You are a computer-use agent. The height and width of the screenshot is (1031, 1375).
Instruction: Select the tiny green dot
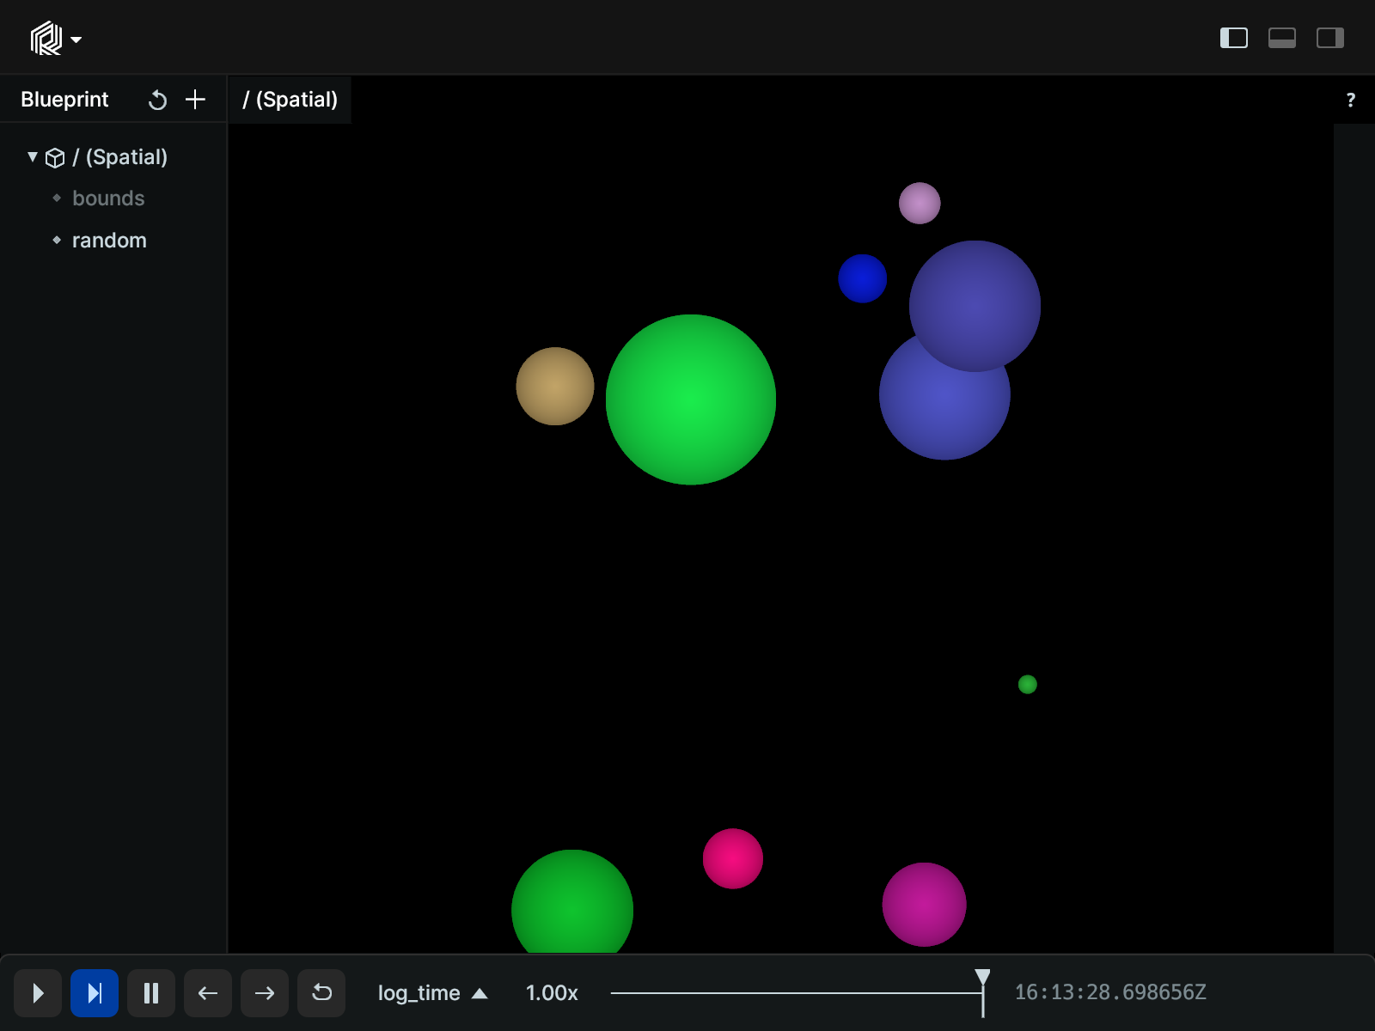1028,685
